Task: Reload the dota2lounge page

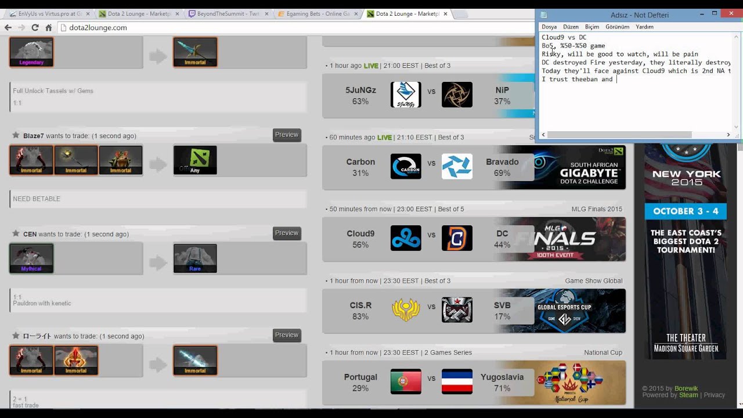Action: (x=35, y=27)
